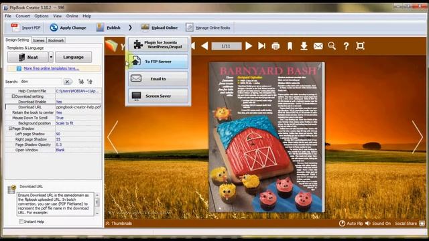Flip to previous page with left arrow
Image resolution: width=429 pixels, height=241 pixels.
pyautogui.click(x=113, y=137)
